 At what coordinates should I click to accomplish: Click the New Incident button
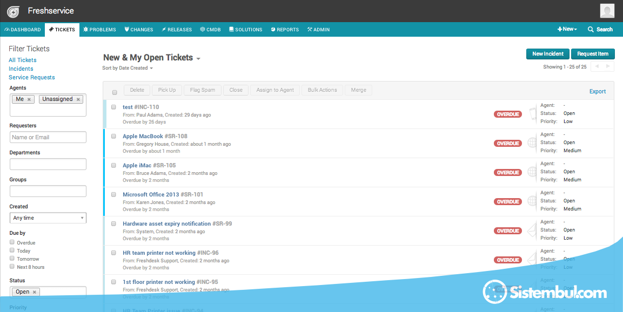(x=548, y=54)
